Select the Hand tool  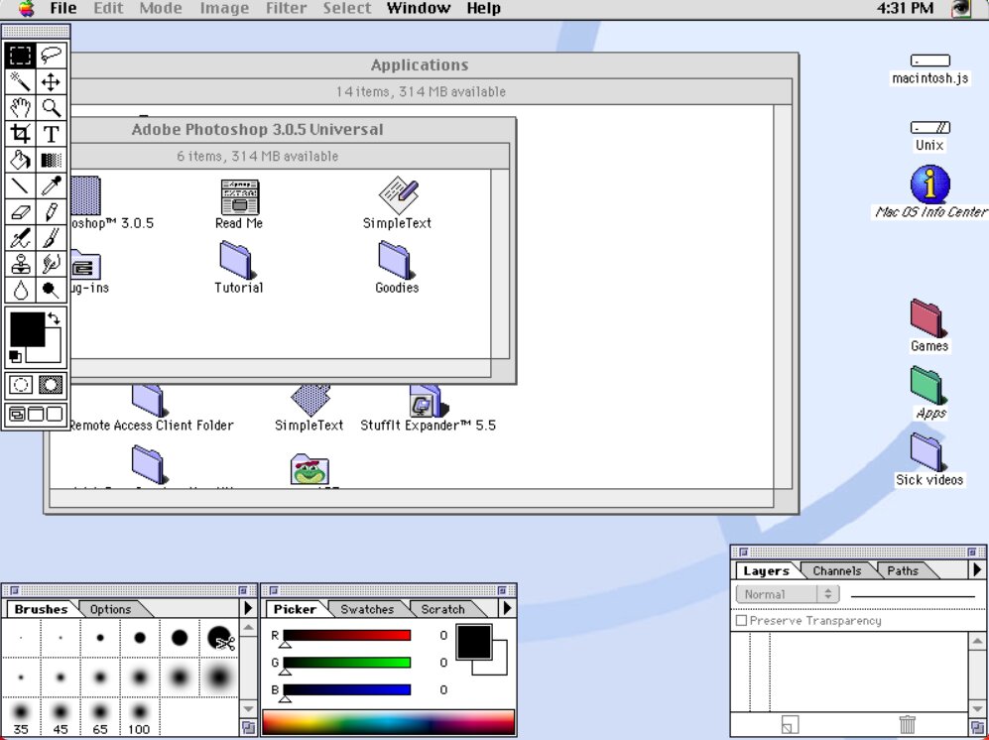20,108
